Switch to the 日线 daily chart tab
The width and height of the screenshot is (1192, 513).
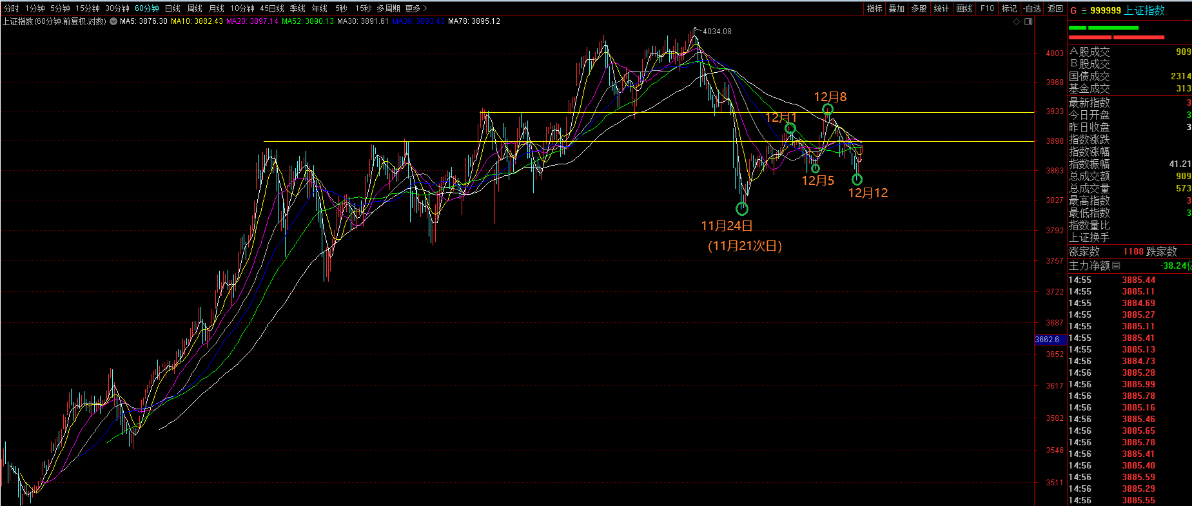click(173, 8)
